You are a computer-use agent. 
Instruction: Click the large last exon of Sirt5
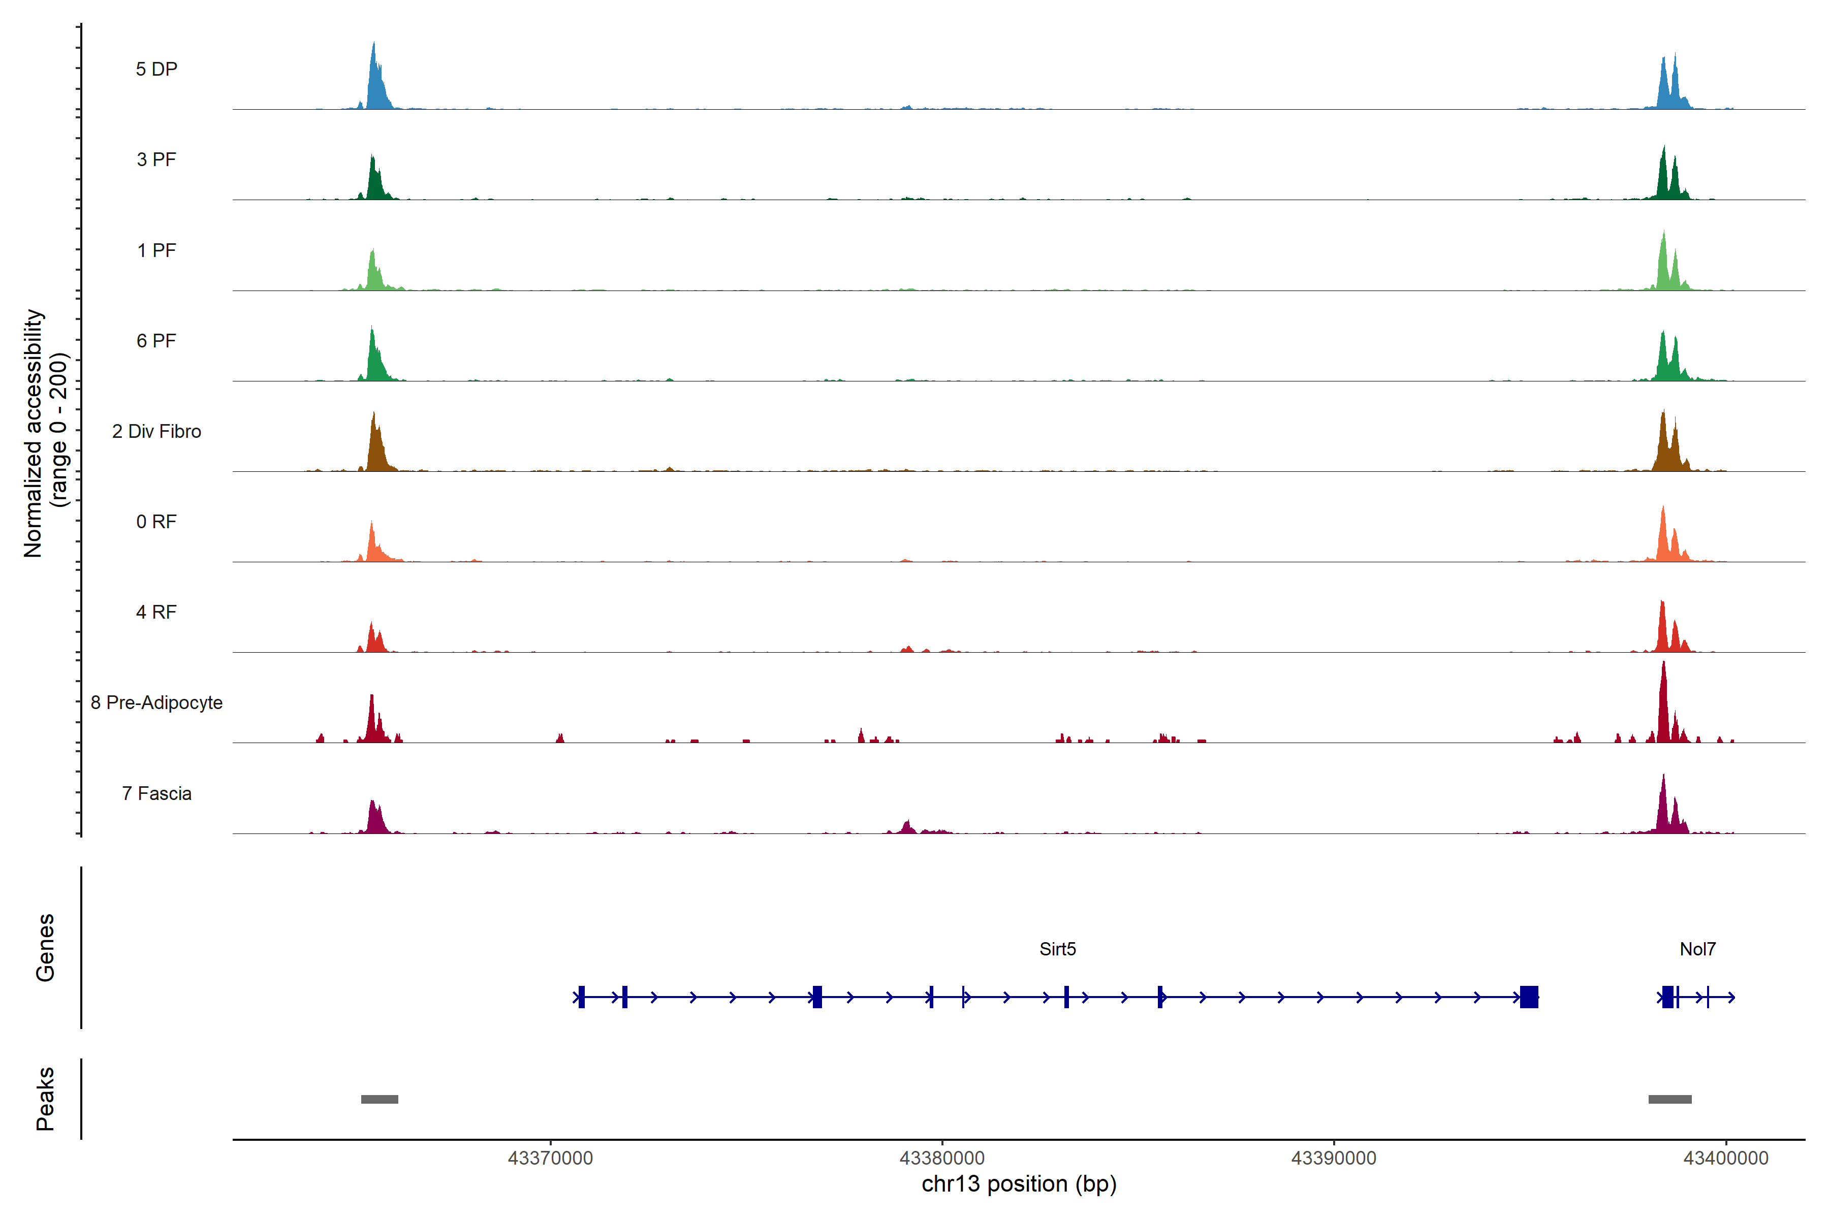tap(1529, 997)
